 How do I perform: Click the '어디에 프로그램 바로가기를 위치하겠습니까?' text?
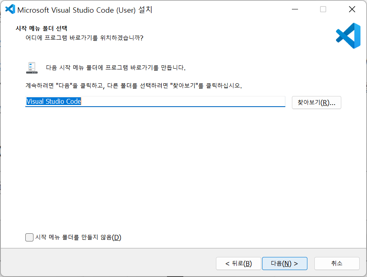[x=84, y=38]
